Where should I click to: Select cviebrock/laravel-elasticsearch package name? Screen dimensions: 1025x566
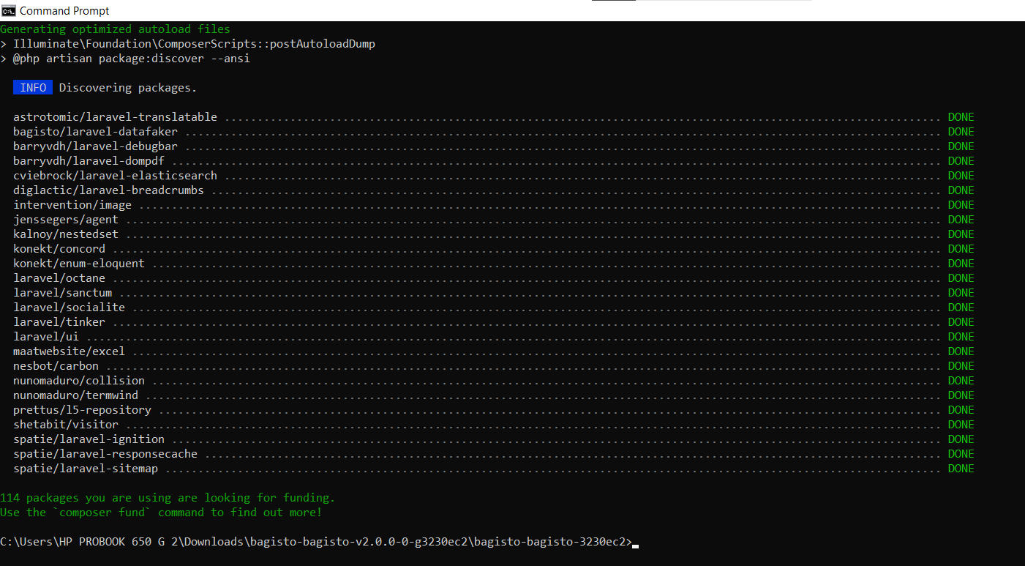[x=115, y=176]
